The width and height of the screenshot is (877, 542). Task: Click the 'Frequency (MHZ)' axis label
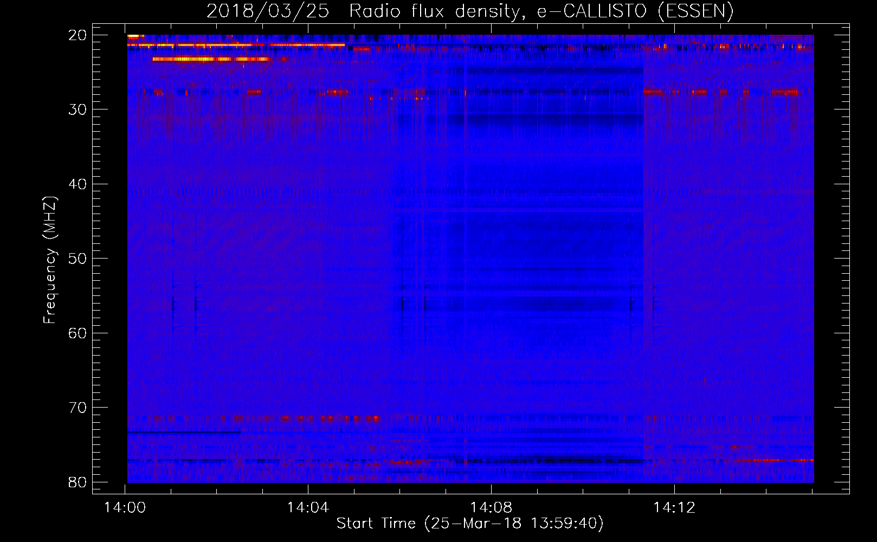(x=49, y=260)
